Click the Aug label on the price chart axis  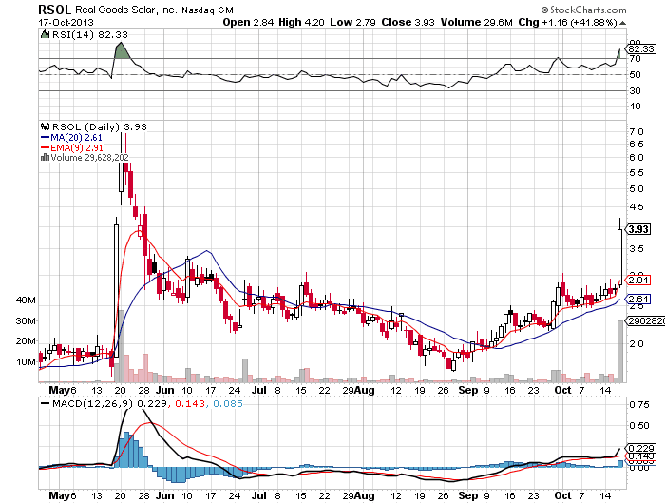coord(364,390)
